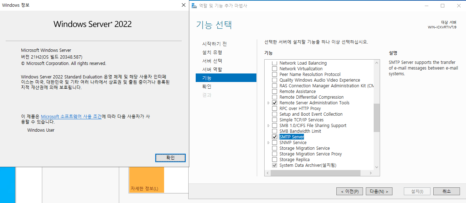Select the 기능 wizard step
This screenshot has height=203, width=466.
pyautogui.click(x=226, y=78)
